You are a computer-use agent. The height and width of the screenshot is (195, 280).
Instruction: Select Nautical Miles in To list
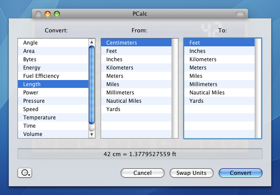click(x=219, y=92)
